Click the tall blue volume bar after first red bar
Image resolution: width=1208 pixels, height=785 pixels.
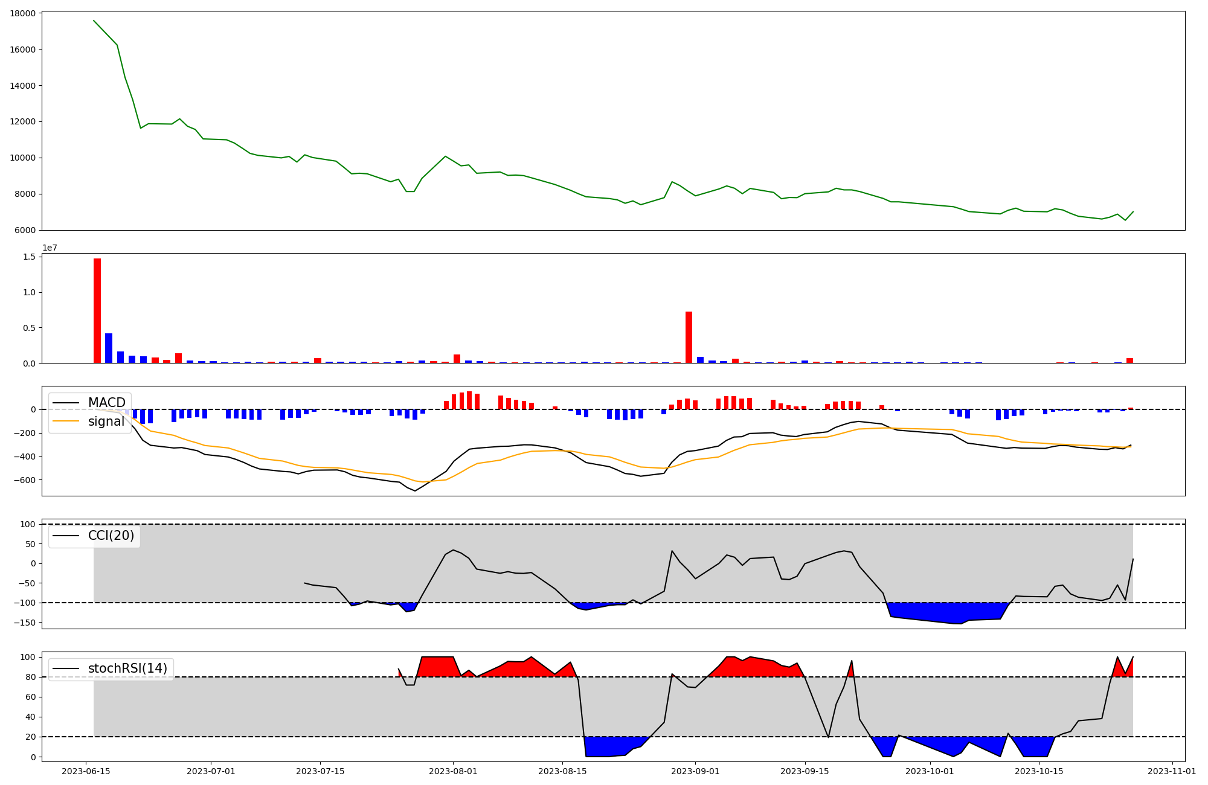109,348
